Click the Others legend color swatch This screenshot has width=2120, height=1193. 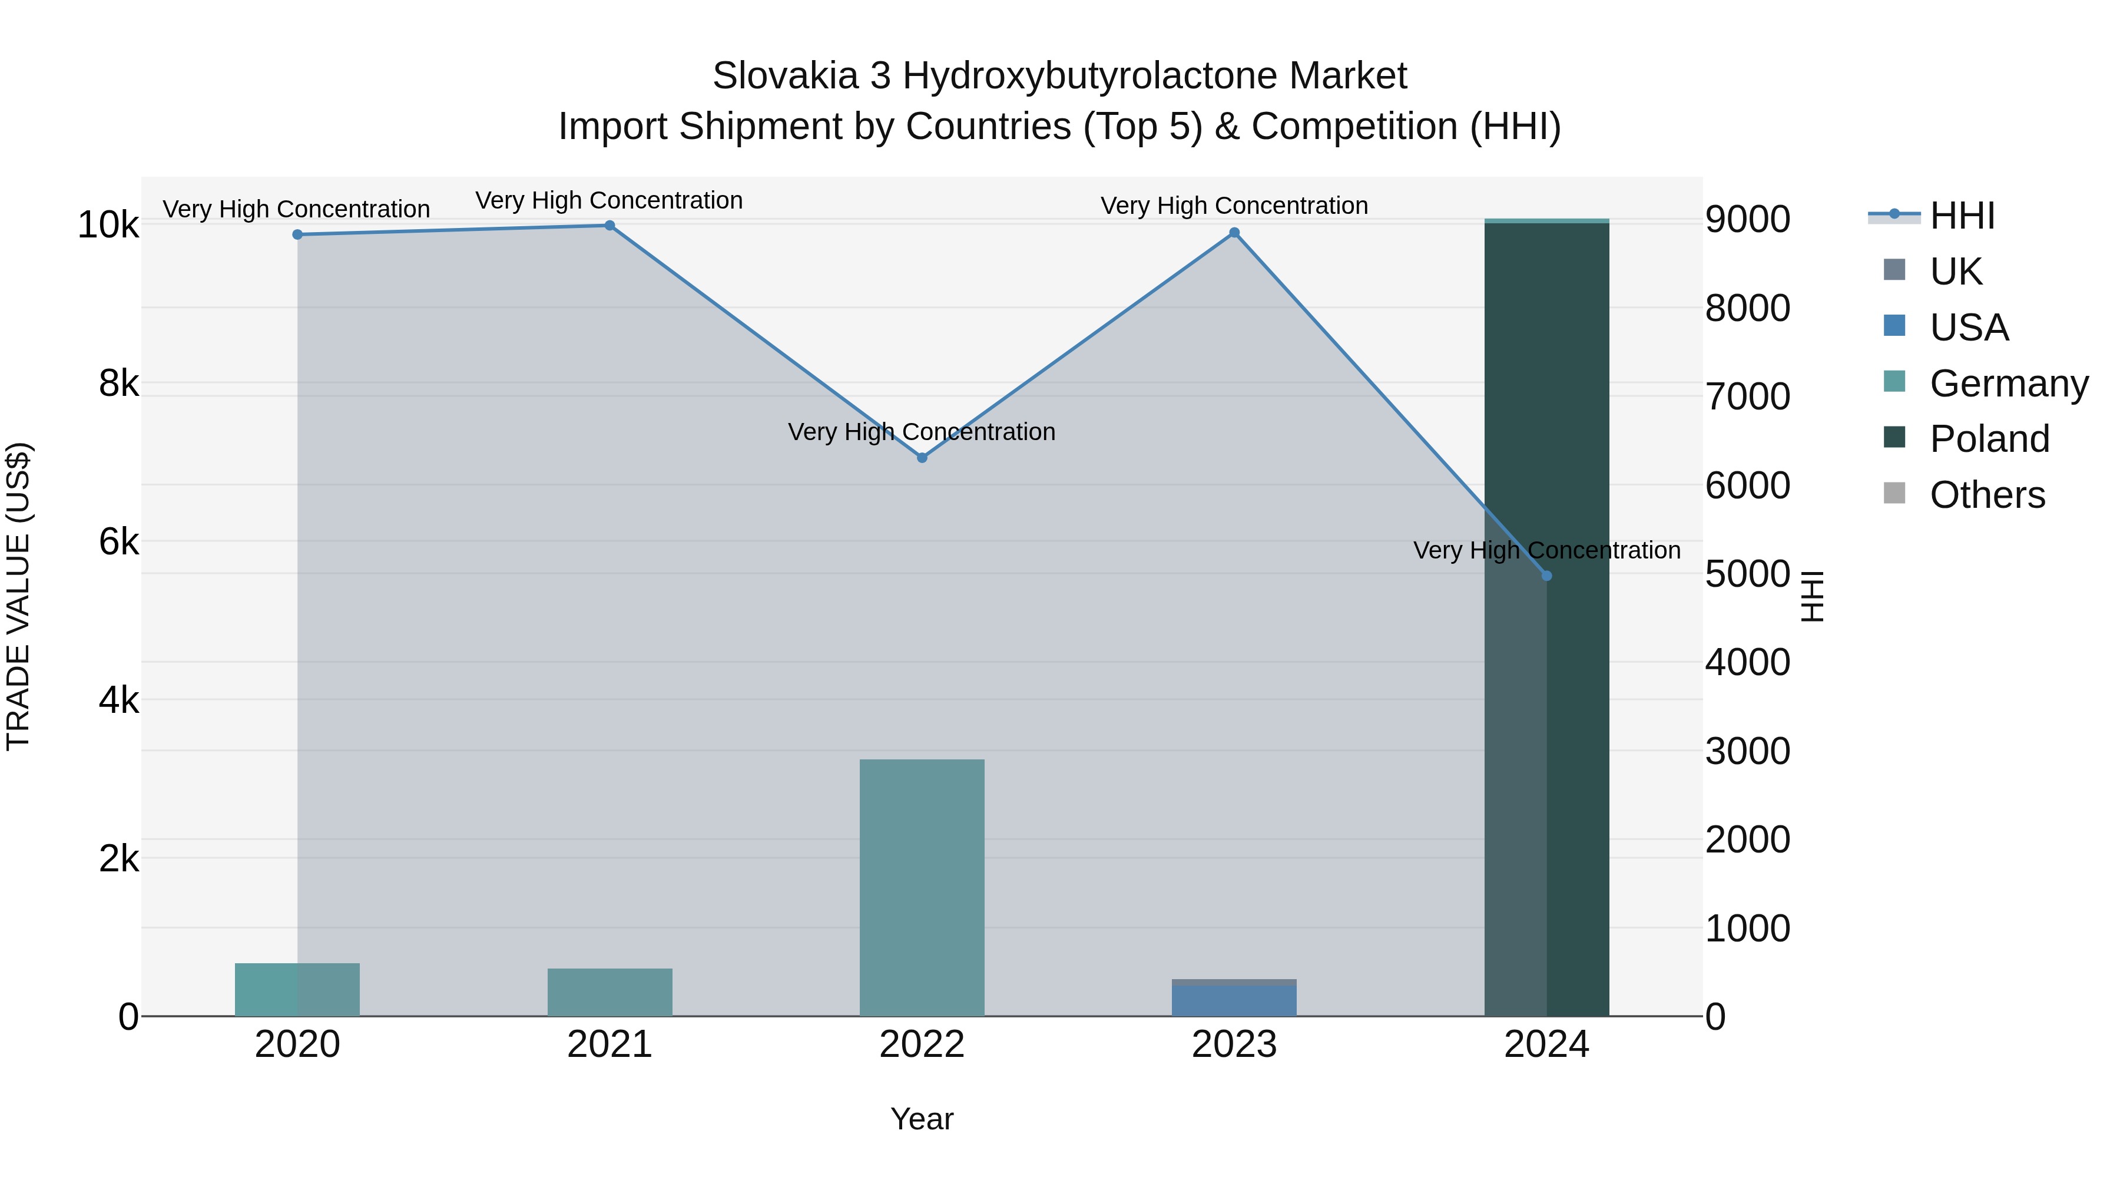(x=1894, y=493)
